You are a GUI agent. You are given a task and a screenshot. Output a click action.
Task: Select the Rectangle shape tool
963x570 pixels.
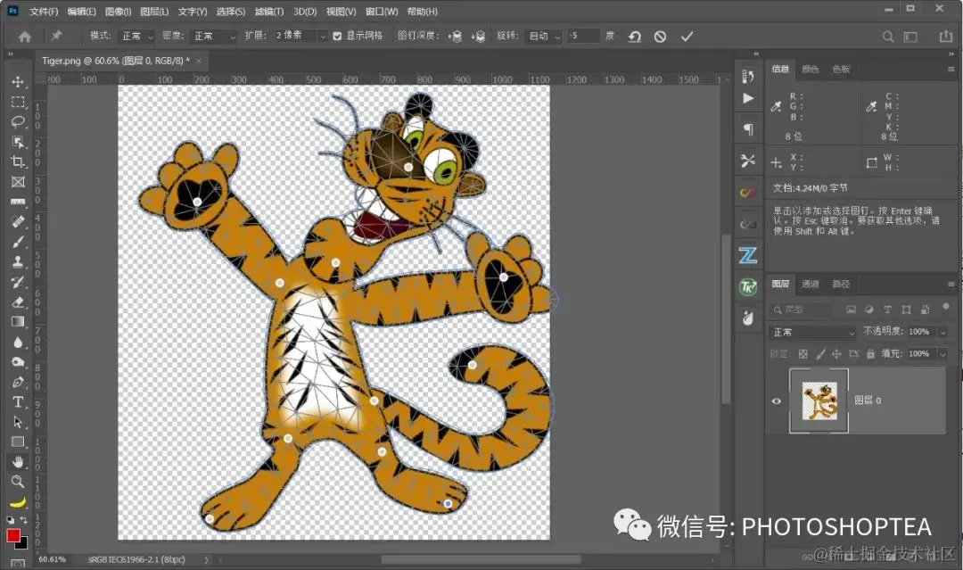[x=18, y=442]
